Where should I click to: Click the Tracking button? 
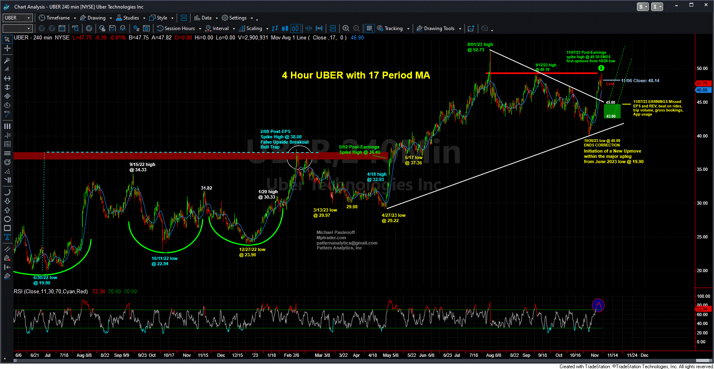tap(390, 28)
